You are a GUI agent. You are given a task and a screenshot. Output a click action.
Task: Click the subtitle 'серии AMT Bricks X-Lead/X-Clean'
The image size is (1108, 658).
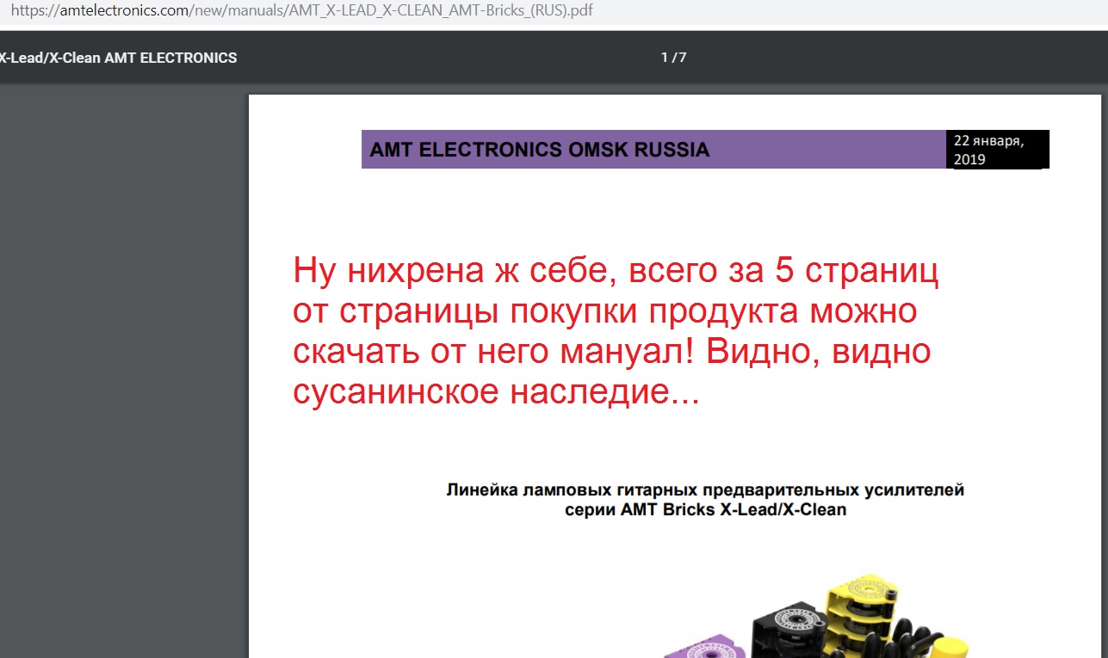(x=705, y=509)
